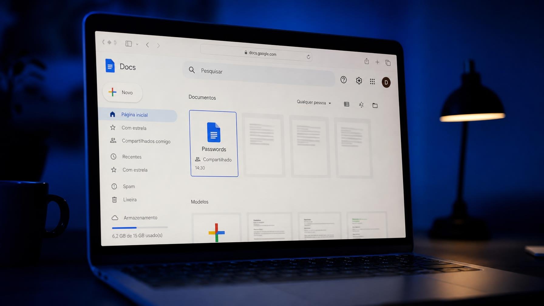The height and width of the screenshot is (306, 544).
Task: Click the Modelos heading
Action: [x=199, y=202]
